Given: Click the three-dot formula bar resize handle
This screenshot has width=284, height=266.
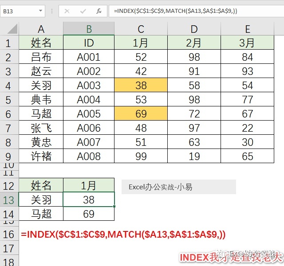Looking at the screenshot, I should coord(52,11).
